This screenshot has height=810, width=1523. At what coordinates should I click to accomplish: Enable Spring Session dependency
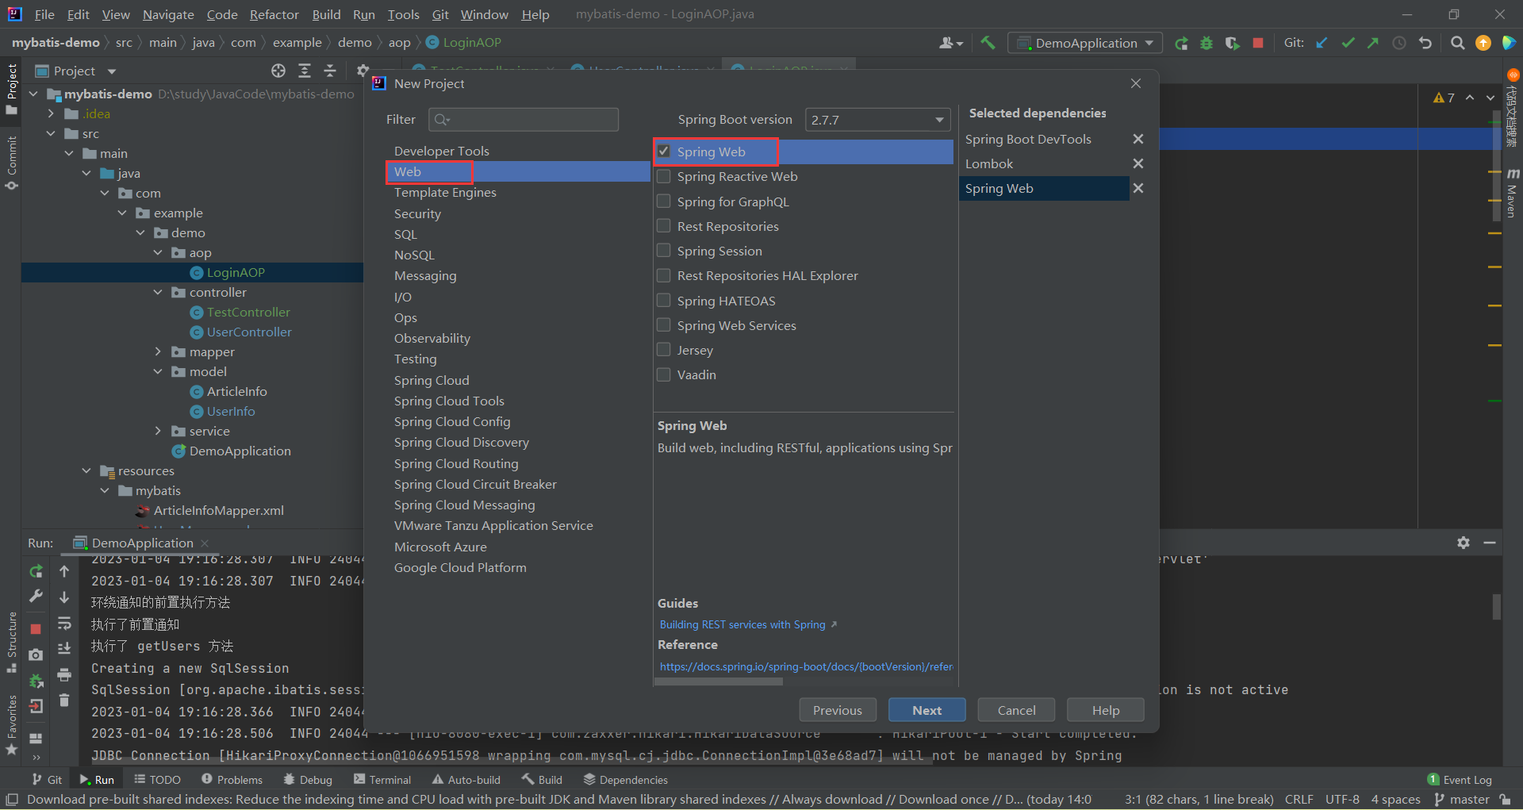[664, 251]
